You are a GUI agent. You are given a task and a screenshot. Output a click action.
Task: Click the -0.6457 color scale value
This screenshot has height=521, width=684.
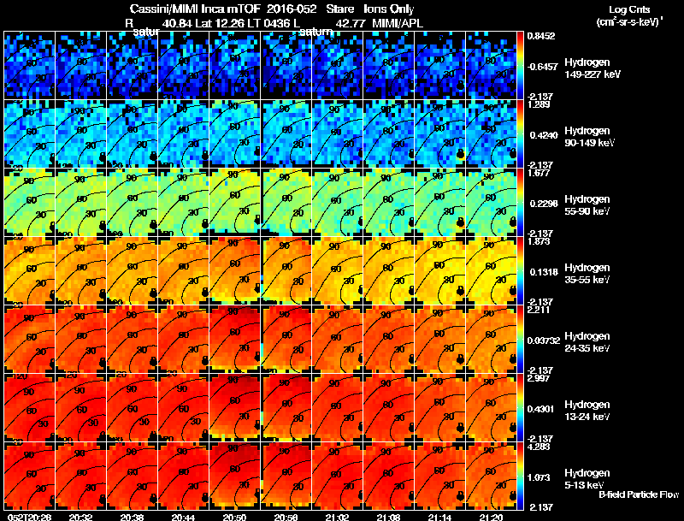tap(542, 67)
